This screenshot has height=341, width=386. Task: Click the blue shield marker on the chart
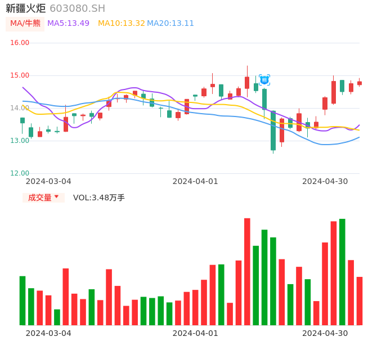264,80
